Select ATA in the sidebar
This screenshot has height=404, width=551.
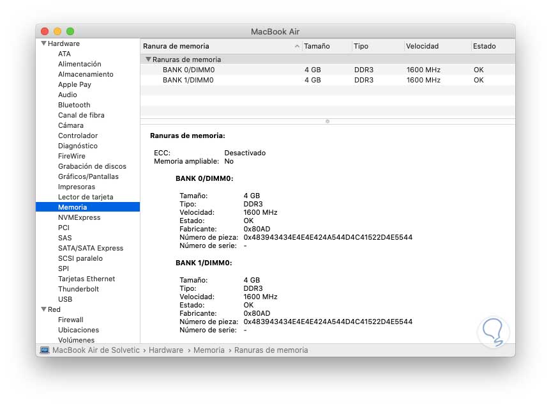[64, 54]
